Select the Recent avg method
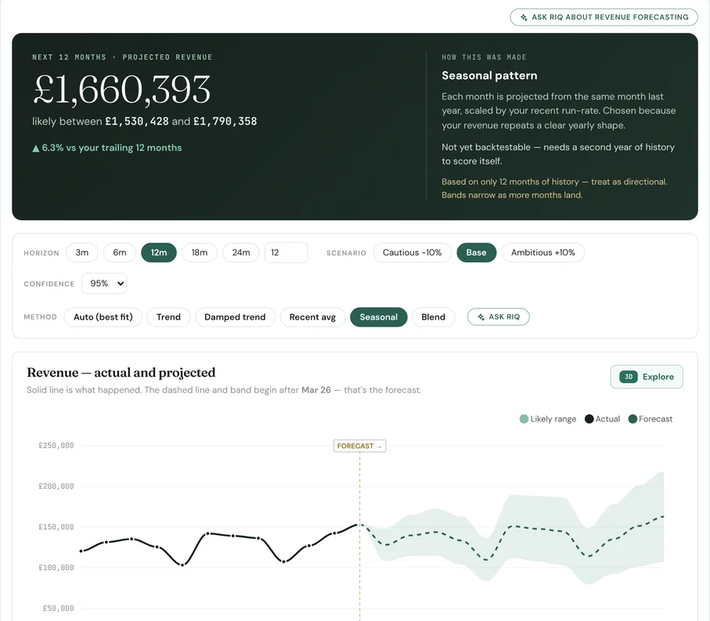This screenshot has width=710, height=621. [312, 317]
